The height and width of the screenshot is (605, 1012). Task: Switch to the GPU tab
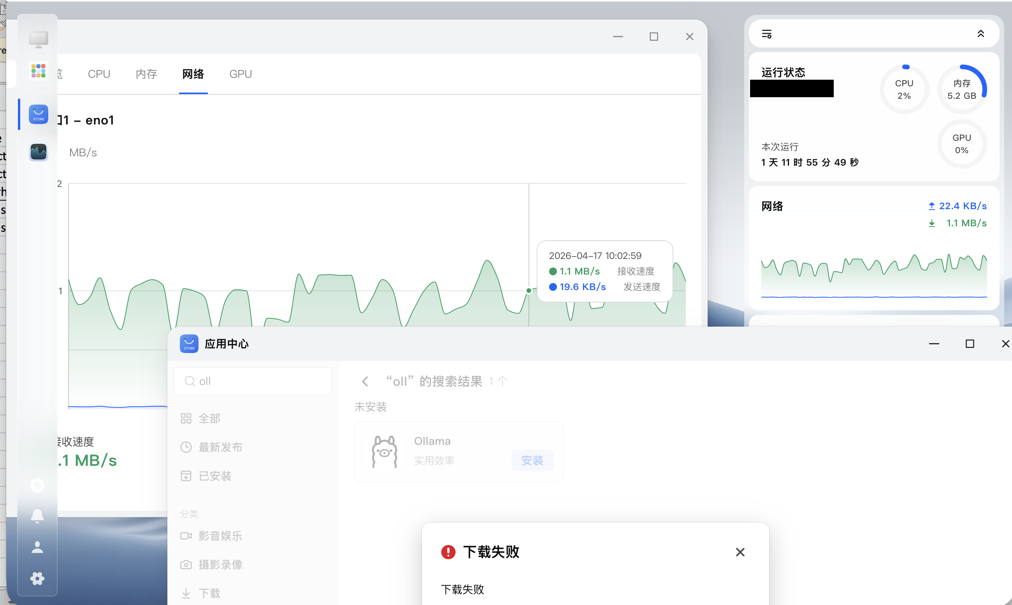click(x=240, y=74)
